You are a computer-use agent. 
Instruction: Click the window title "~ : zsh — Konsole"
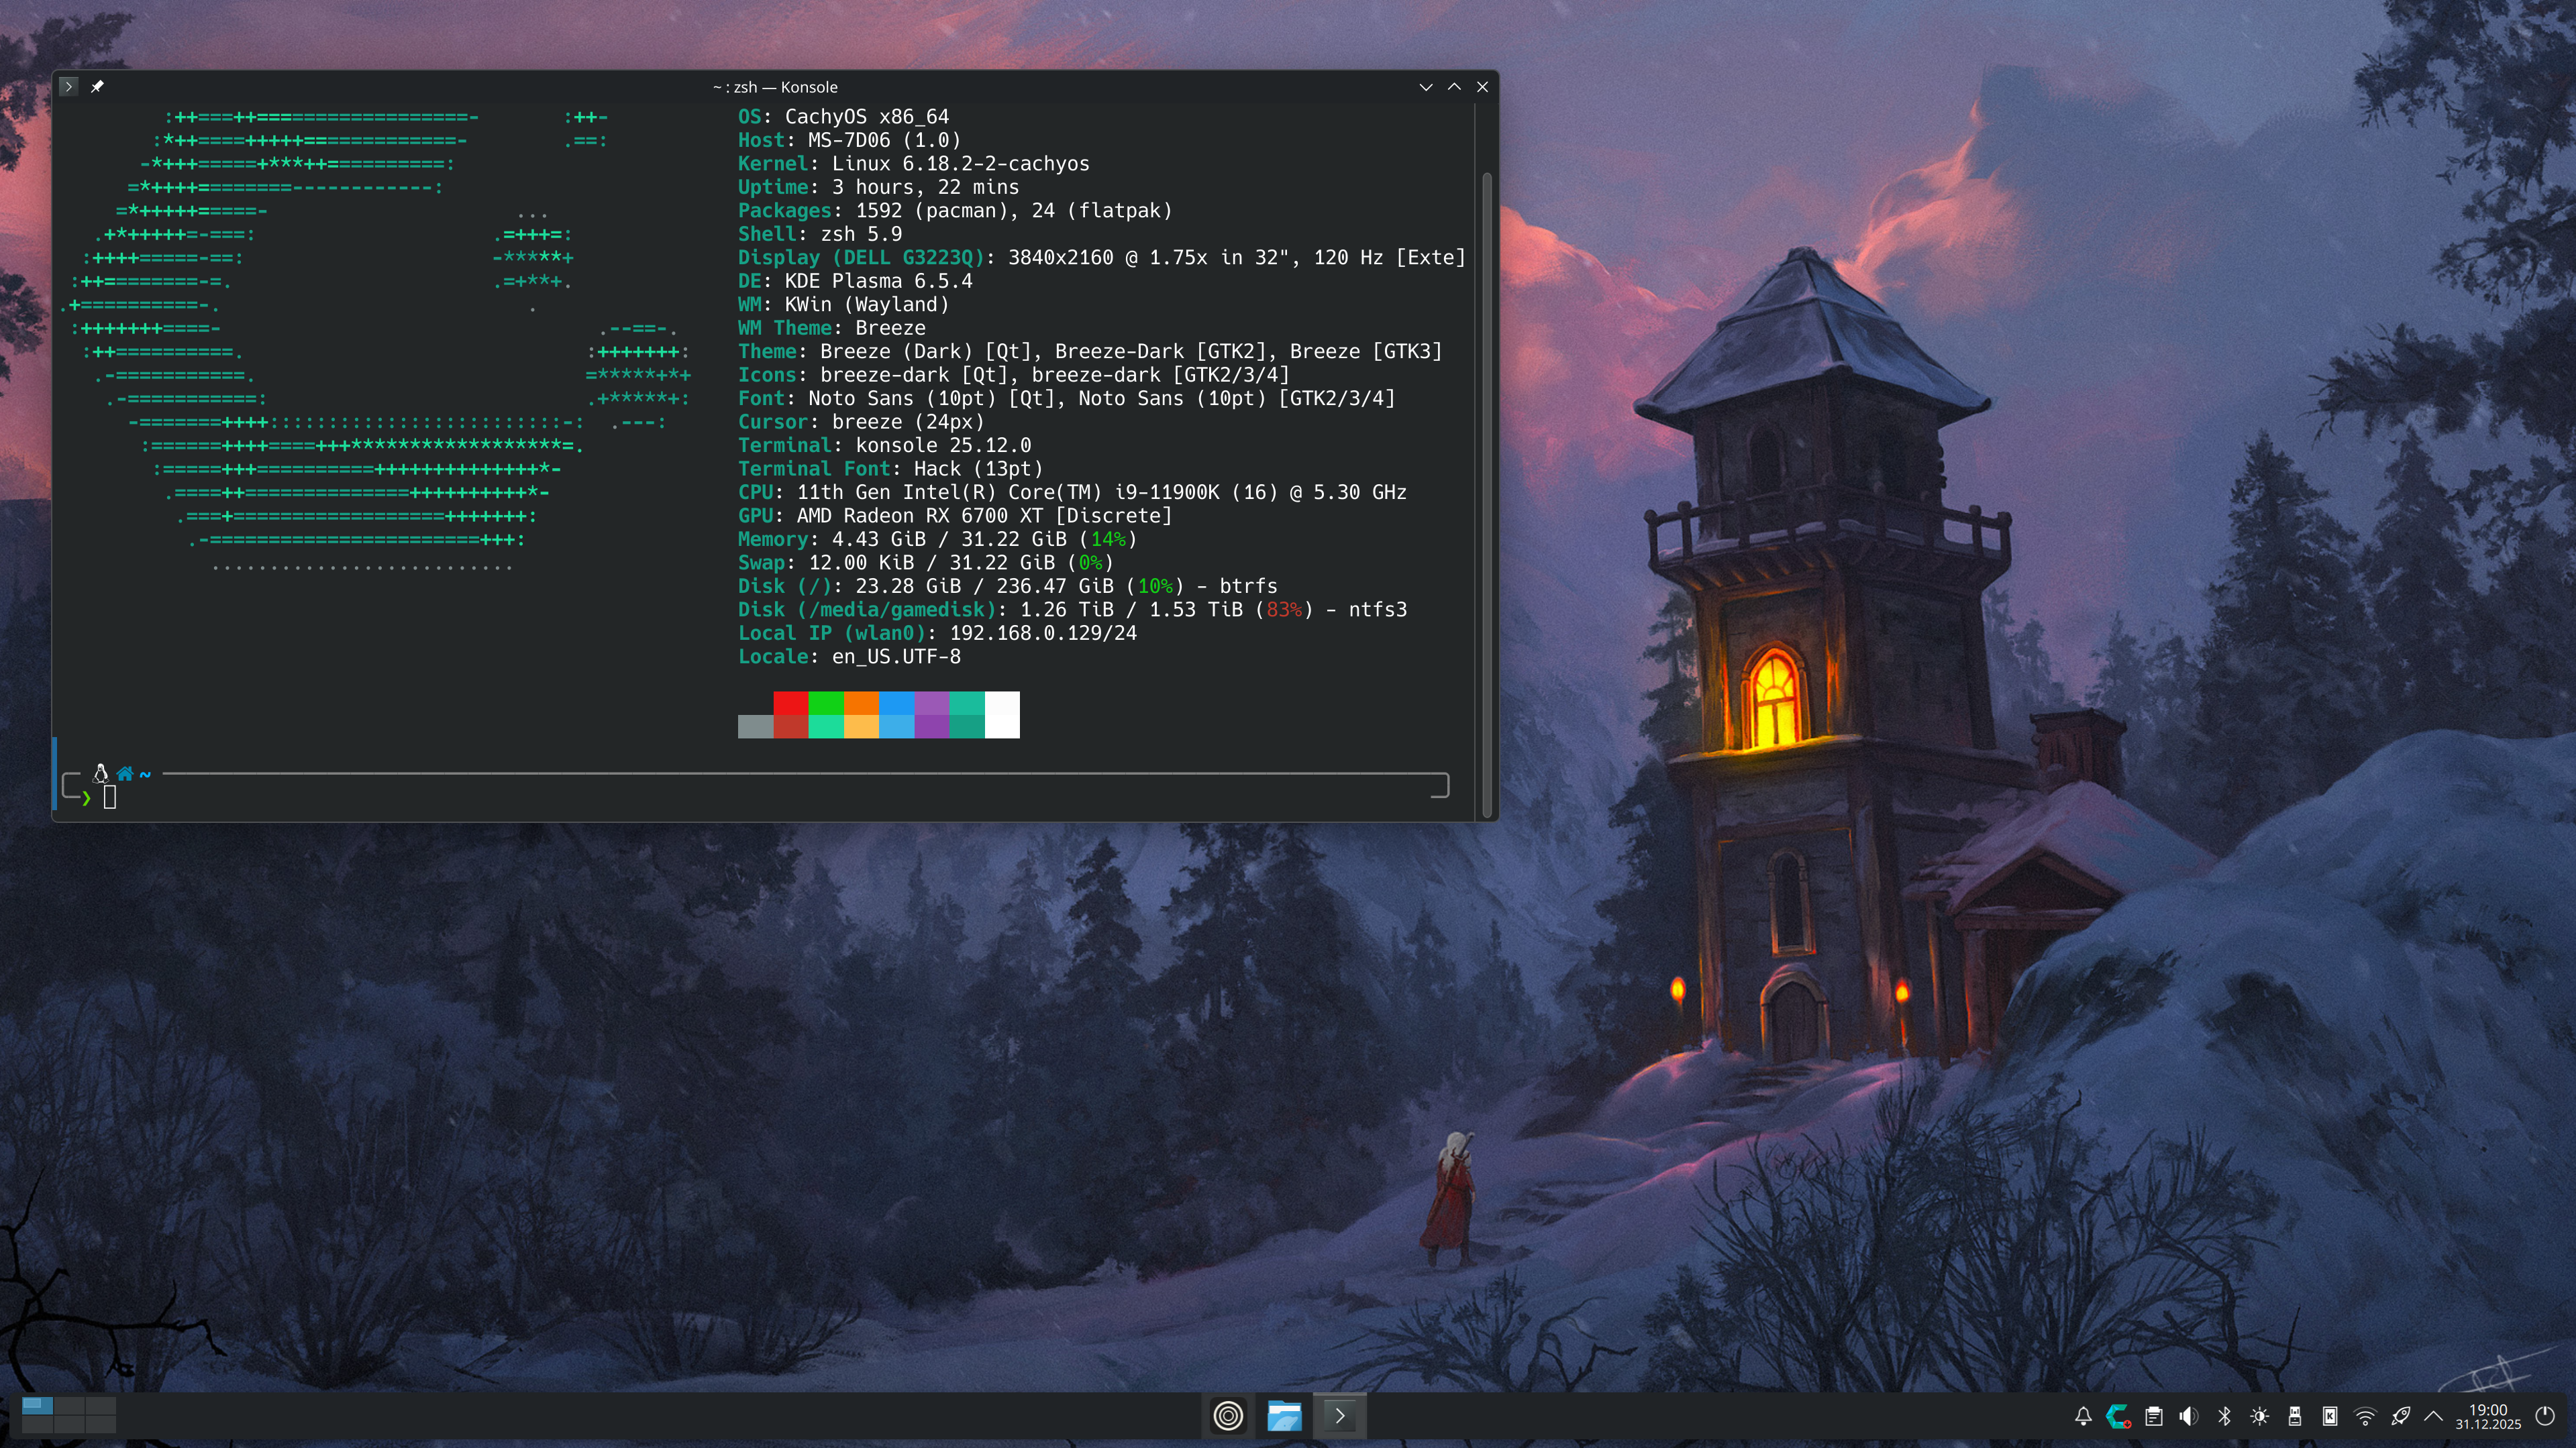775,87
